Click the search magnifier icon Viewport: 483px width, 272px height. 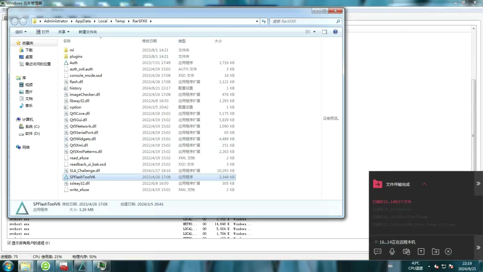click(x=338, y=21)
